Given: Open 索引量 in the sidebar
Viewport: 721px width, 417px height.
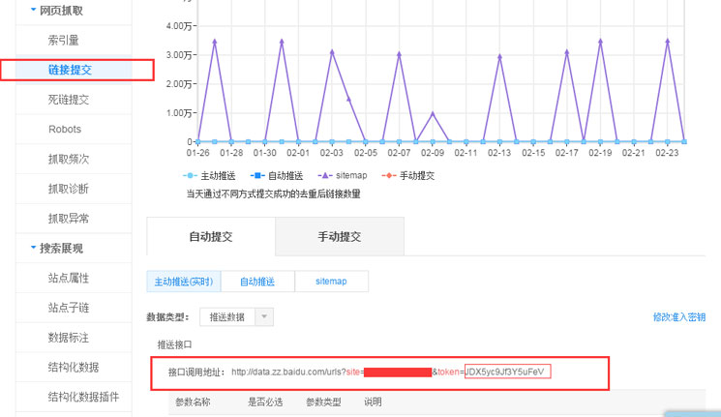Looking at the screenshot, I should click(64, 41).
